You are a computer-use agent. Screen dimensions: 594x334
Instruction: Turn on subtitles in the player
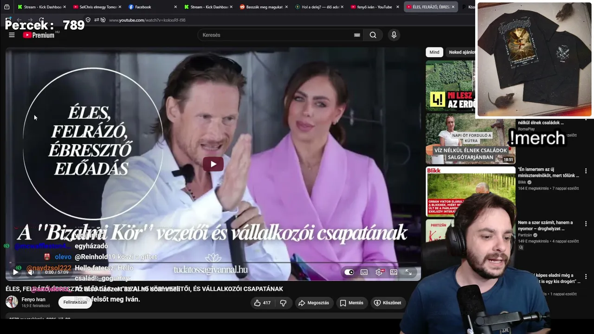tap(364, 272)
